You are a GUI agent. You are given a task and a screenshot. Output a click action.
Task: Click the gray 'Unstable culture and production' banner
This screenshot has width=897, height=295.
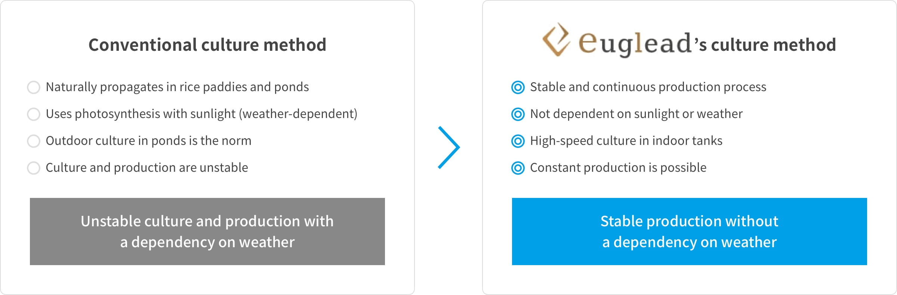(207, 232)
